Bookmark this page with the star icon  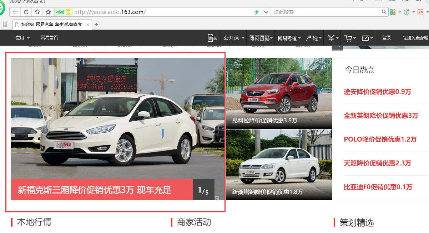(x=48, y=12)
